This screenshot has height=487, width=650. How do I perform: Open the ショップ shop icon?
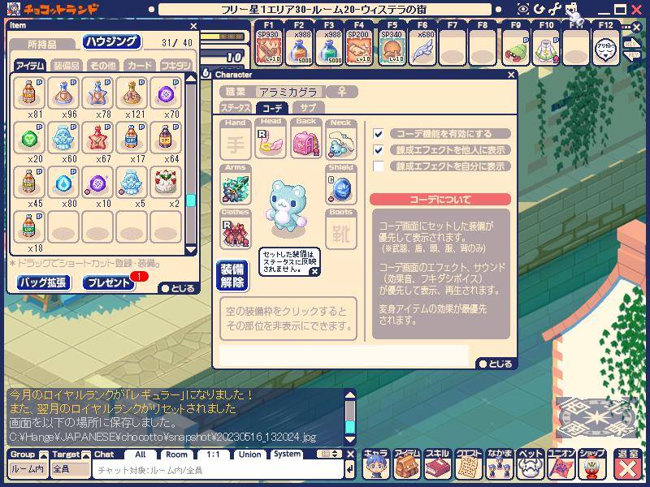tap(591, 464)
